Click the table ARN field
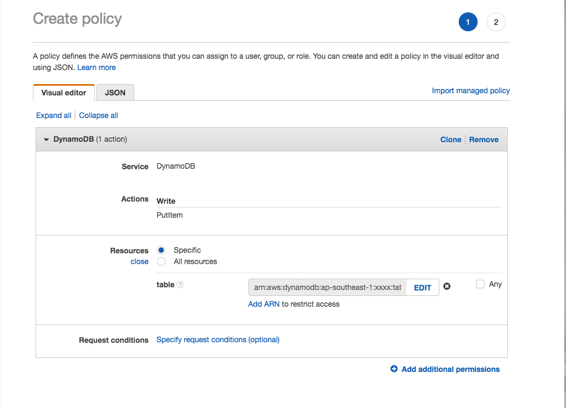Screen dimensions: 566x408 327,287
